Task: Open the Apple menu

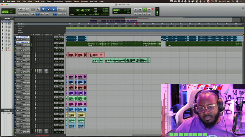Action: click(x=3, y=2)
